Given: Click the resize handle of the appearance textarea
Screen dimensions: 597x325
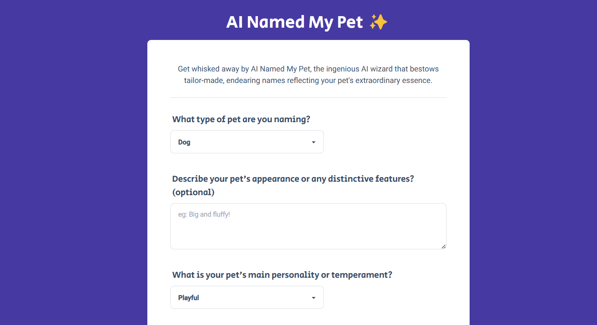Looking at the screenshot, I should [x=444, y=247].
